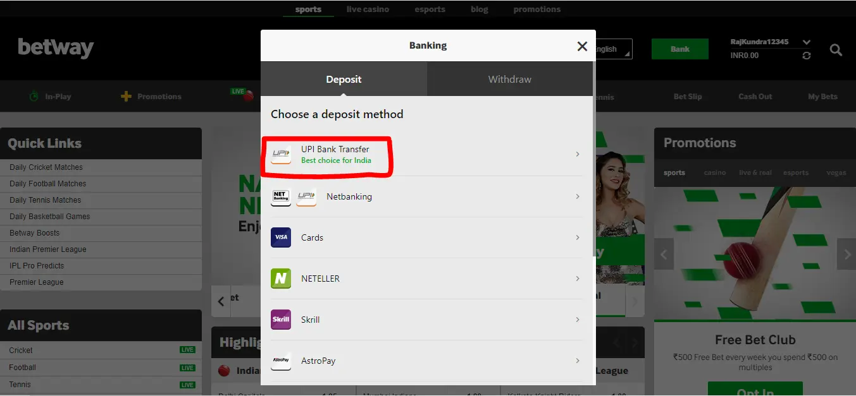
Task: Open My Bets
Action: point(822,97)
